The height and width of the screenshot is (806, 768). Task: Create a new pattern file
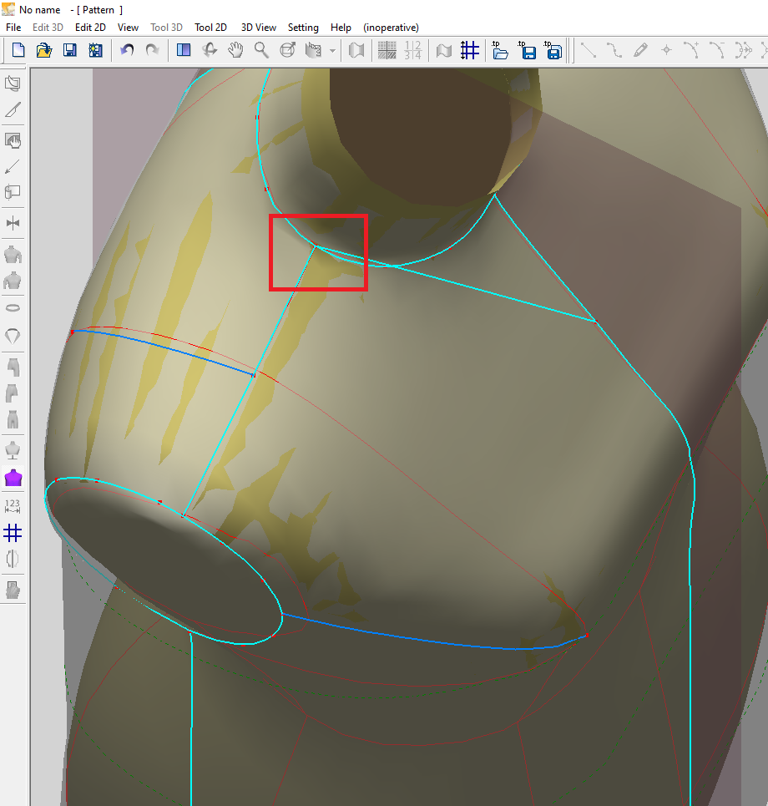point(18,50)
